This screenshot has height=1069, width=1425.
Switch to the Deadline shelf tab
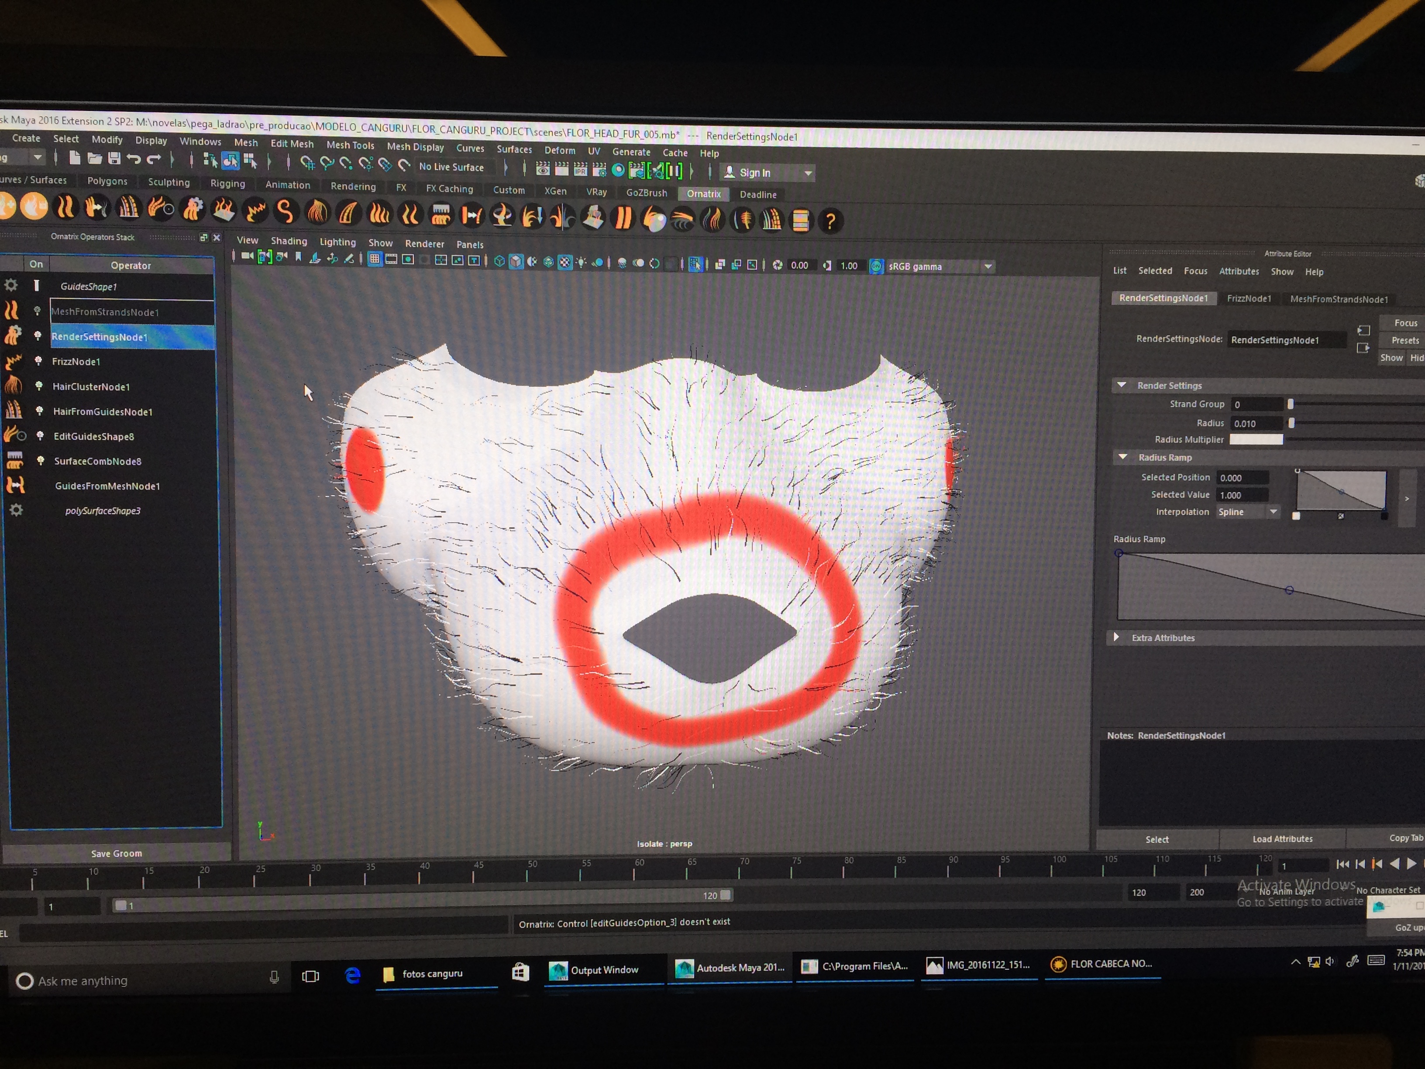coord(757,195)
